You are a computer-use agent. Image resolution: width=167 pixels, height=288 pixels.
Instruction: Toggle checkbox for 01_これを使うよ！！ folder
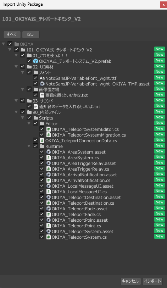click(x=23, y=55)
